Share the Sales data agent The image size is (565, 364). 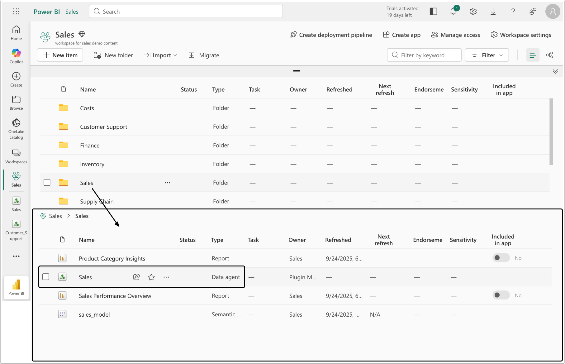point(136,277)
